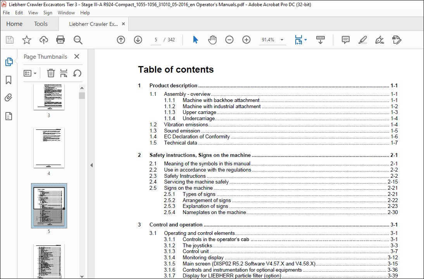Open the View menu

point(33,13)
